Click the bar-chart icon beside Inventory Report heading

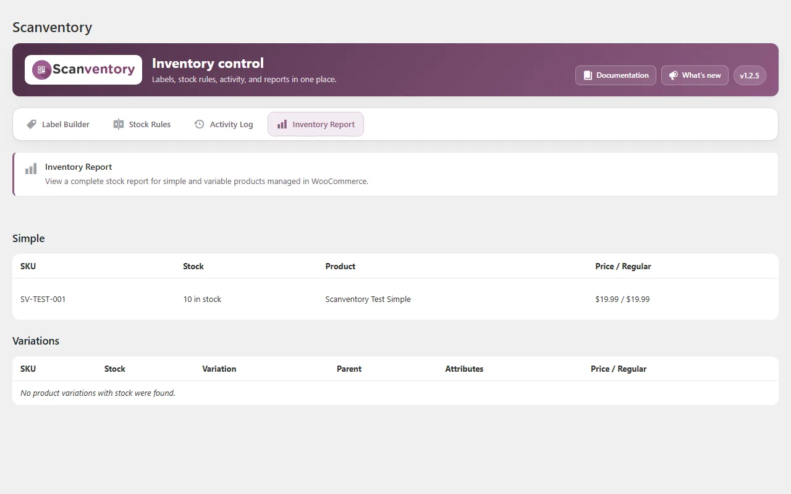[31, 169]
